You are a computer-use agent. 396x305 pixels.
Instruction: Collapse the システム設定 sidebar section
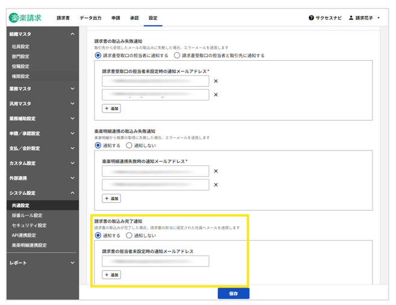tap(72, 193)
